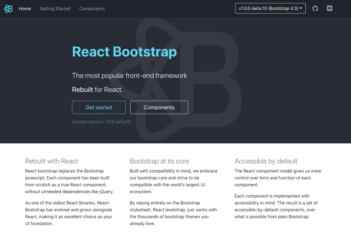Open Components in the top navbar
The height and width of the screenshot is (240, 351).
coord(92,9)
